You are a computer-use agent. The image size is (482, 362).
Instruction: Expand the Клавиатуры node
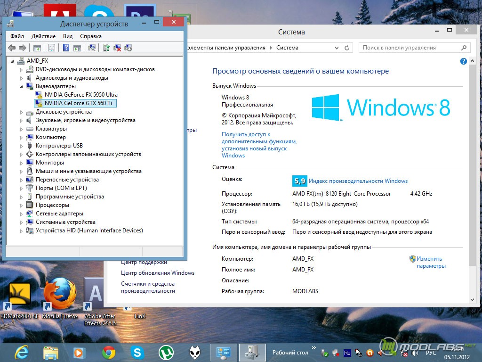(x=21, y=129)
